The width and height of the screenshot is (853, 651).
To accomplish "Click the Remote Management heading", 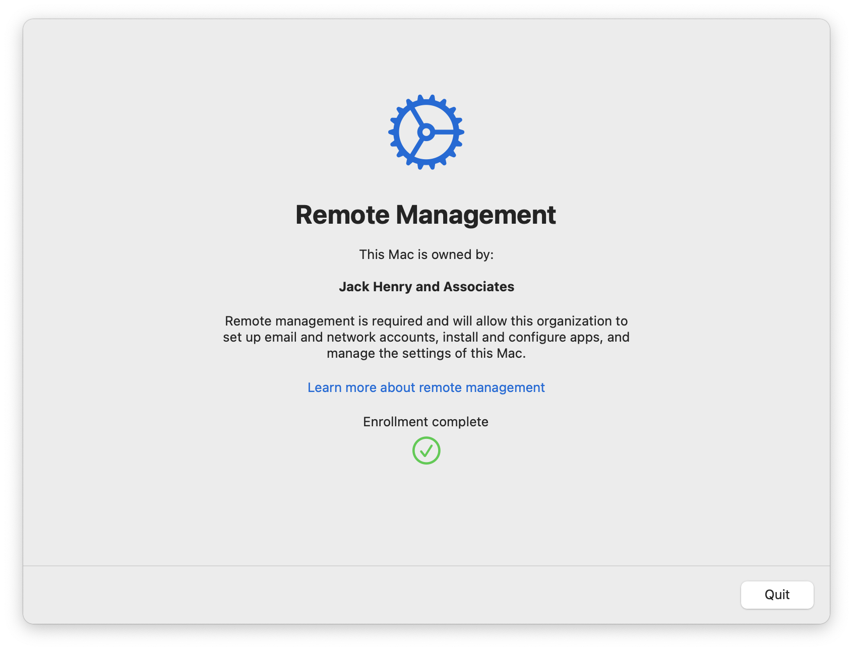I will click(x=425, y=215).
